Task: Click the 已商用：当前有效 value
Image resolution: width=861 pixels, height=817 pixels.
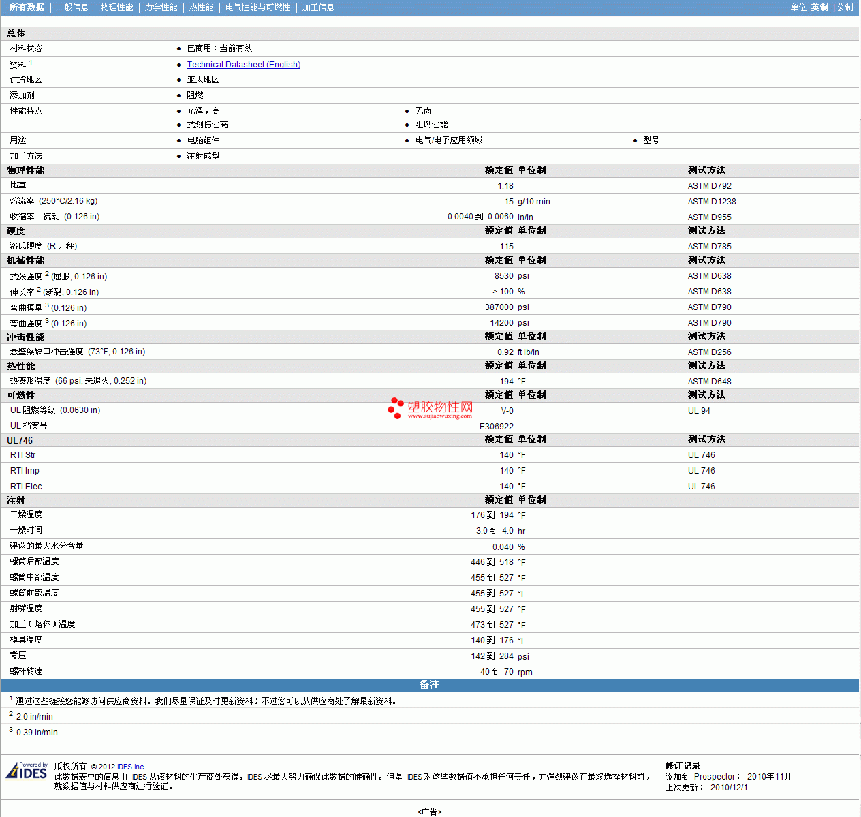Action: 219,48
